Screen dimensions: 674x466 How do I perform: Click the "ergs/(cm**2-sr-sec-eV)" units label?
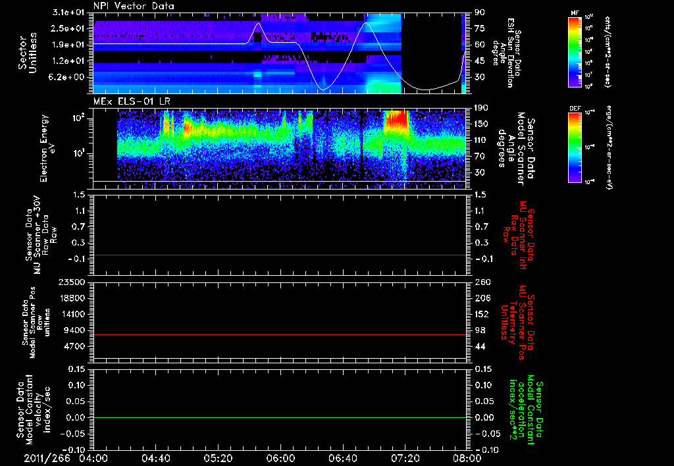608,147
